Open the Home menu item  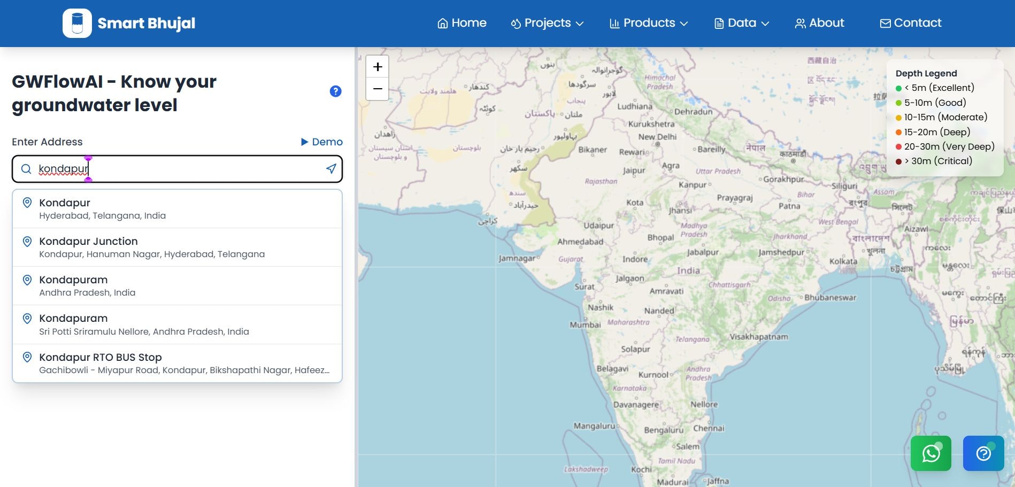pos(462,23)
